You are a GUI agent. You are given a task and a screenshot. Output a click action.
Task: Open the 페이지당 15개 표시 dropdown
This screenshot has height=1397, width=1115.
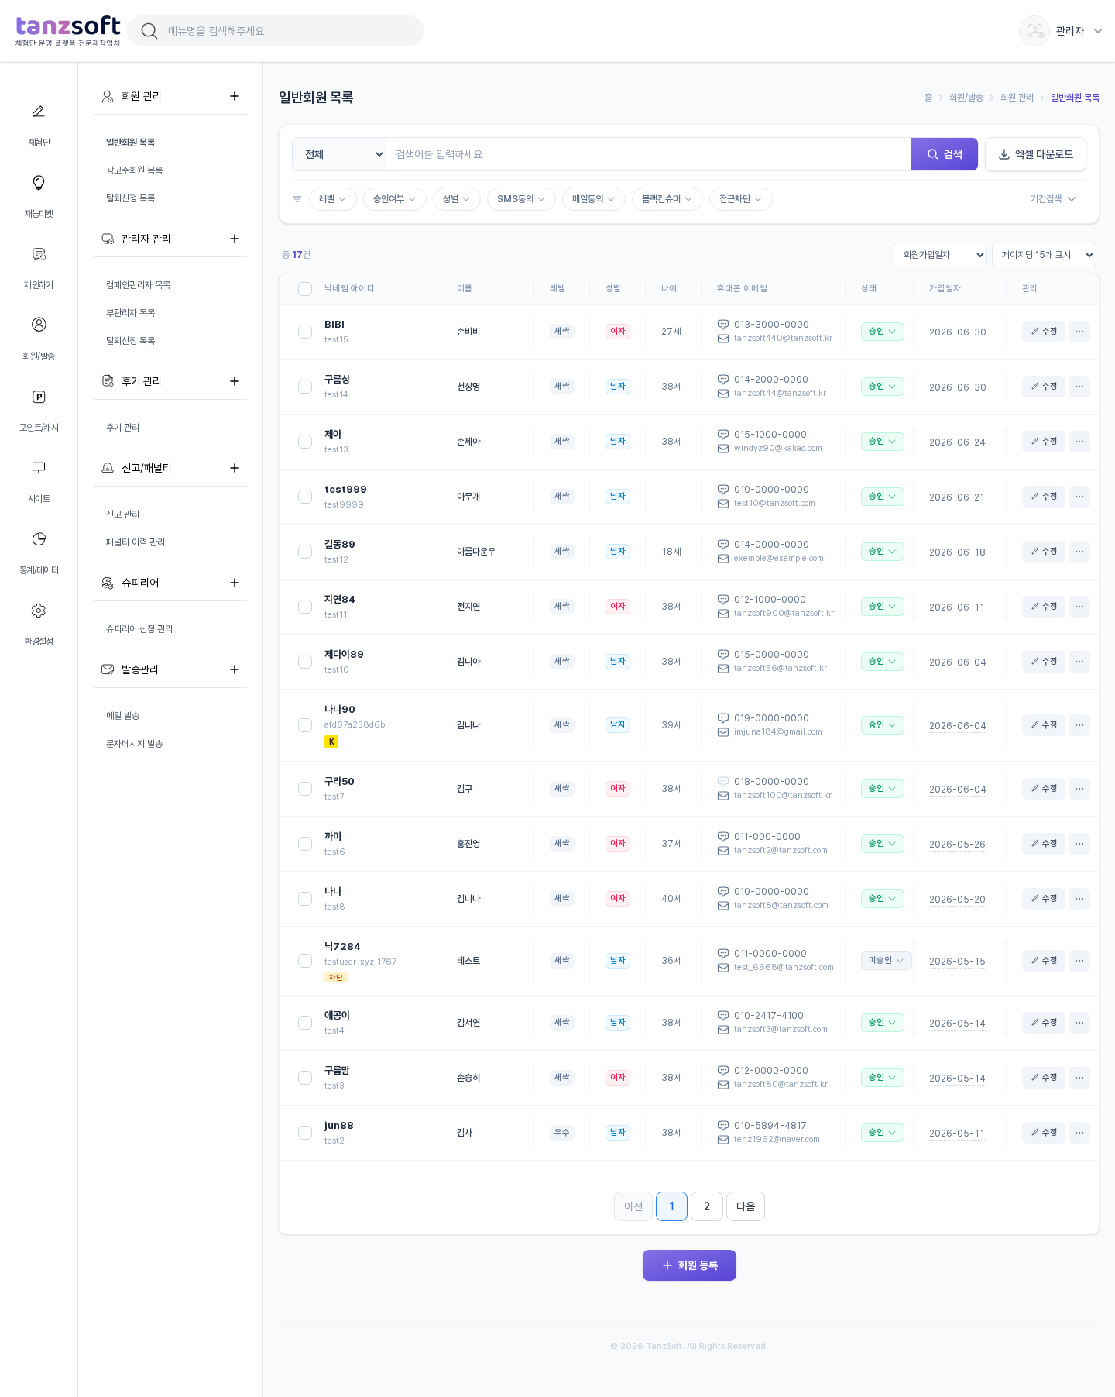coord(1044,255)
